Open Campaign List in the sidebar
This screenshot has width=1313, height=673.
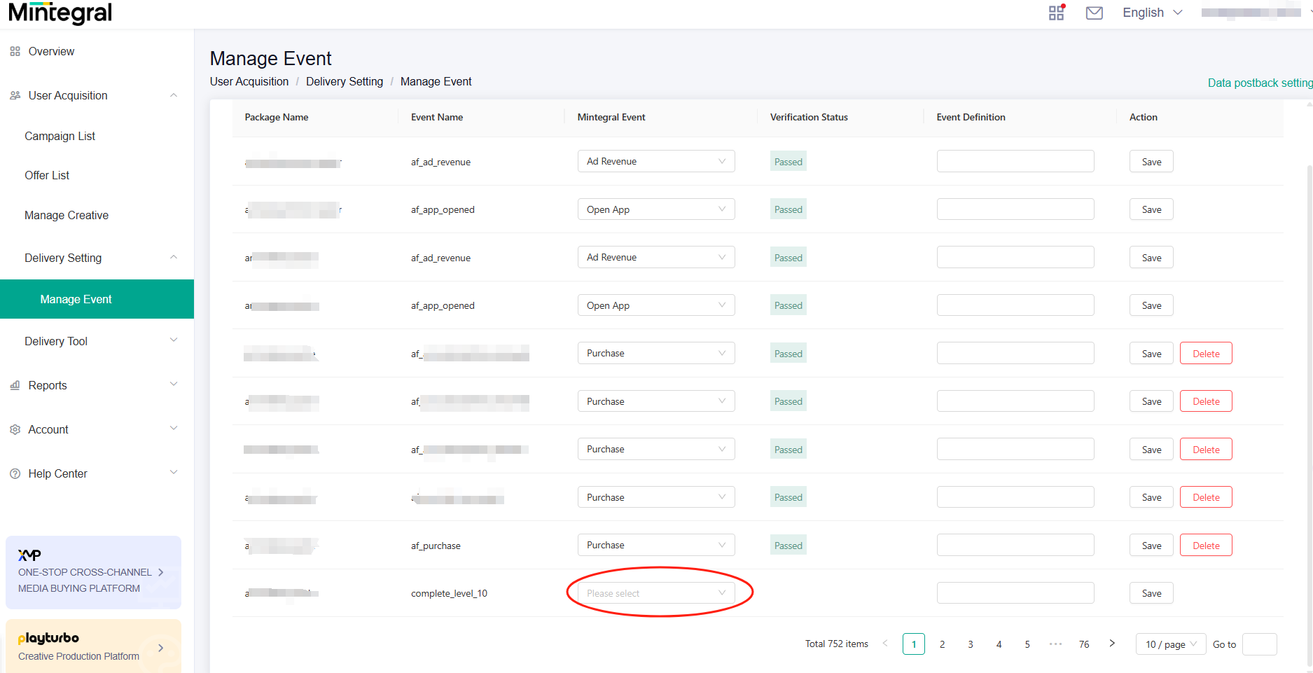(x=60, y=136)
